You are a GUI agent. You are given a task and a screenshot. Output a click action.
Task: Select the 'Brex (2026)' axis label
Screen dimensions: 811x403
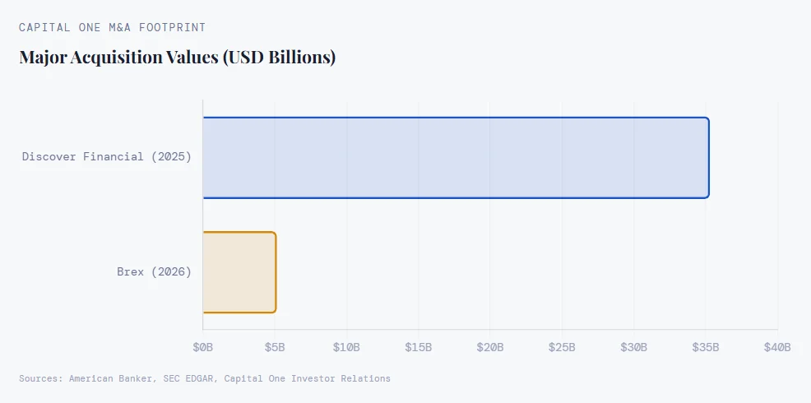point(154,271)
